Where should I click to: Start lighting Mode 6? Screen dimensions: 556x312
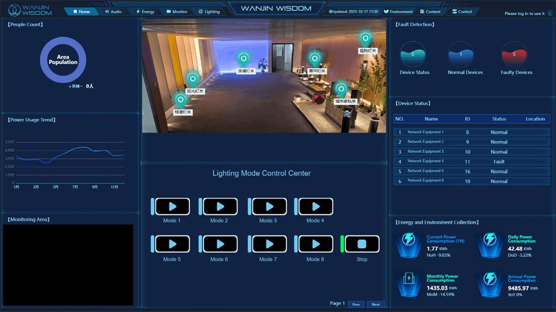coord(220,244)
